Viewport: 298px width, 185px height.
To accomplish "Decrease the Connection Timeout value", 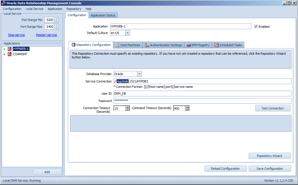I will coord(127,109).
